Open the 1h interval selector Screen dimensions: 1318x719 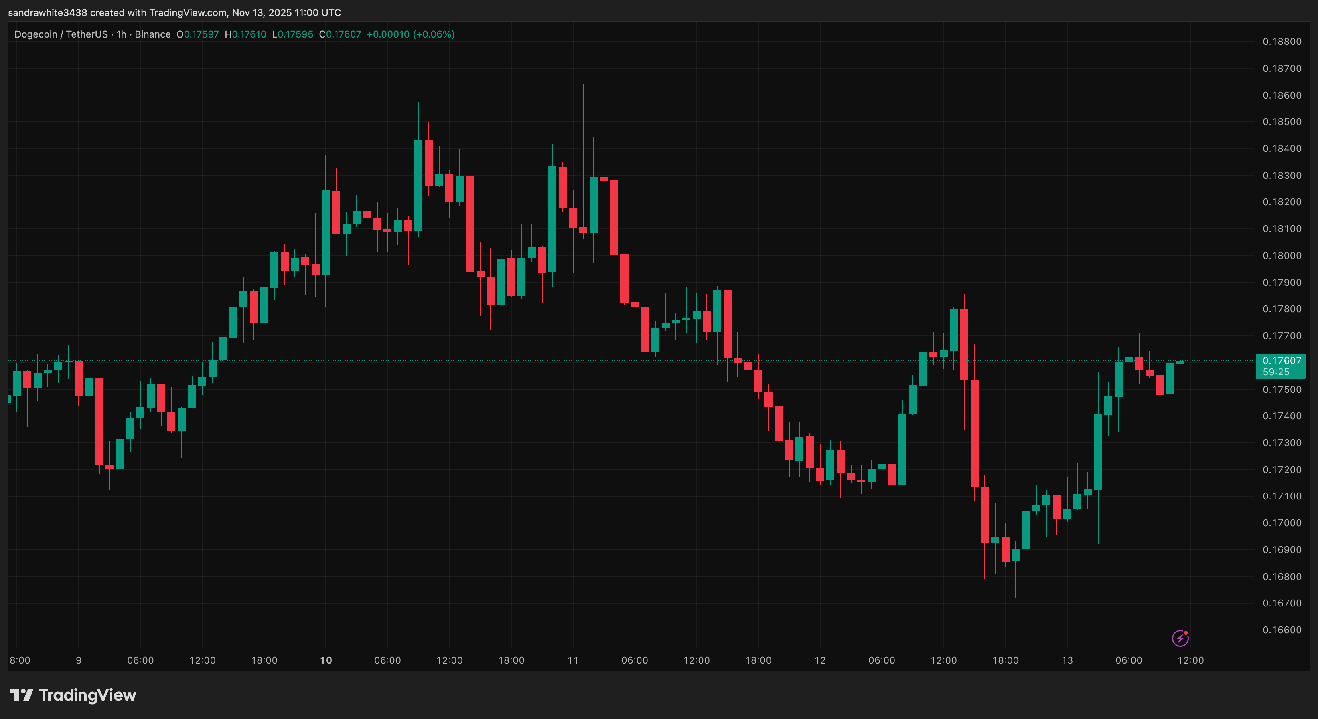point(121,34)
